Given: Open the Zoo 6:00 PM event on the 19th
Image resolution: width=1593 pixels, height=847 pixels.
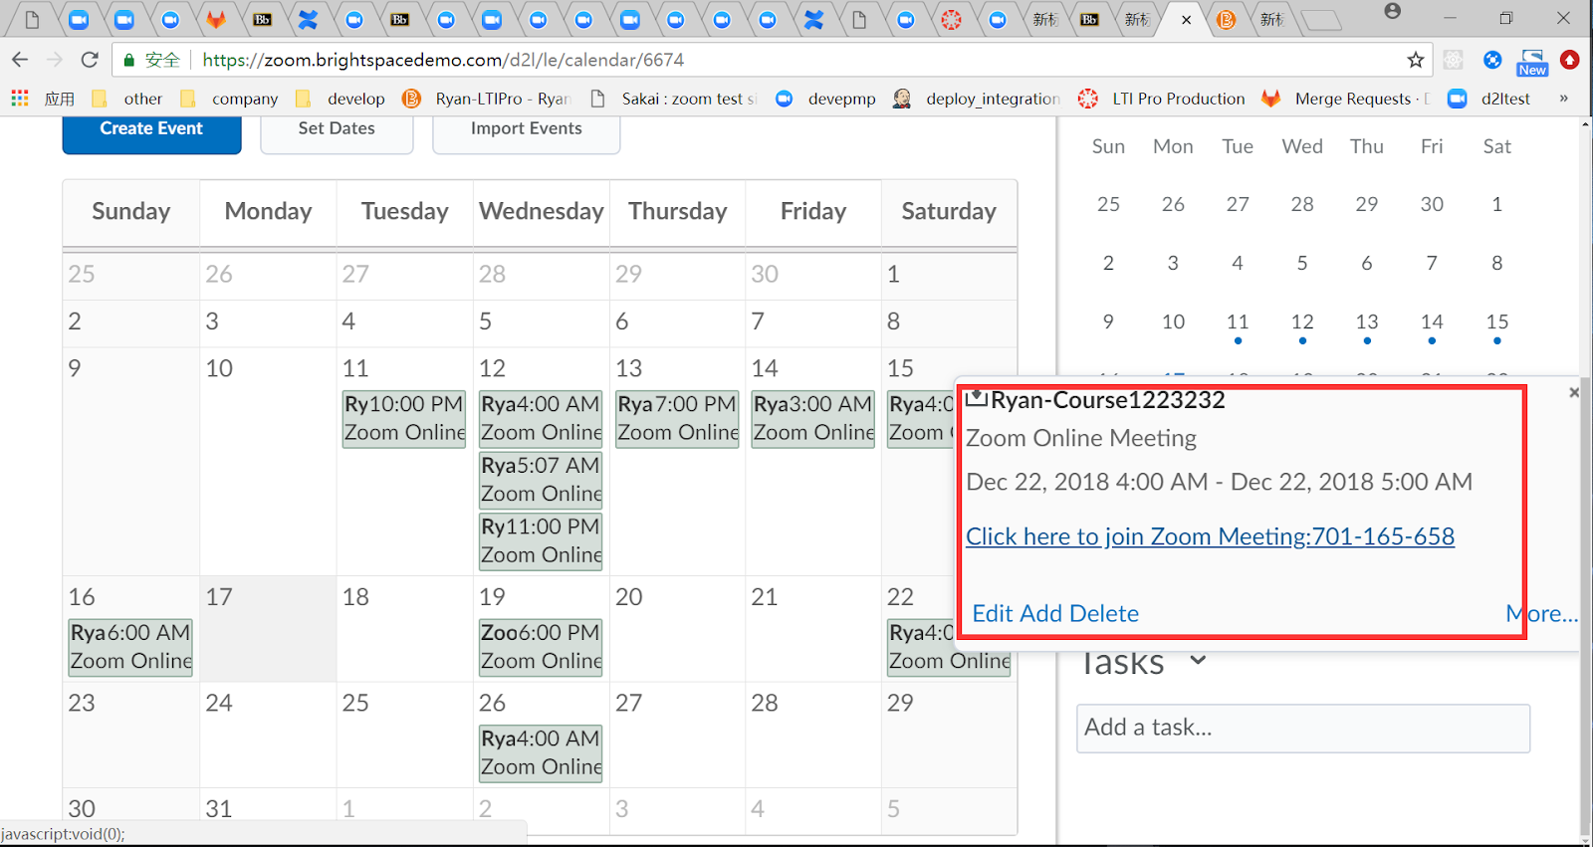Looking at the screenshot, I should (541, 647).
